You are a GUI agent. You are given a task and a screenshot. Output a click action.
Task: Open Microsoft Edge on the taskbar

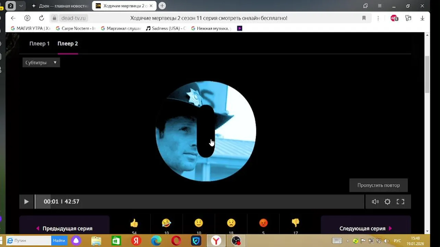coord(156,241)
